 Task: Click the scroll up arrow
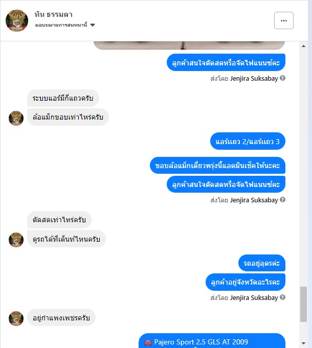pos(304,46)
